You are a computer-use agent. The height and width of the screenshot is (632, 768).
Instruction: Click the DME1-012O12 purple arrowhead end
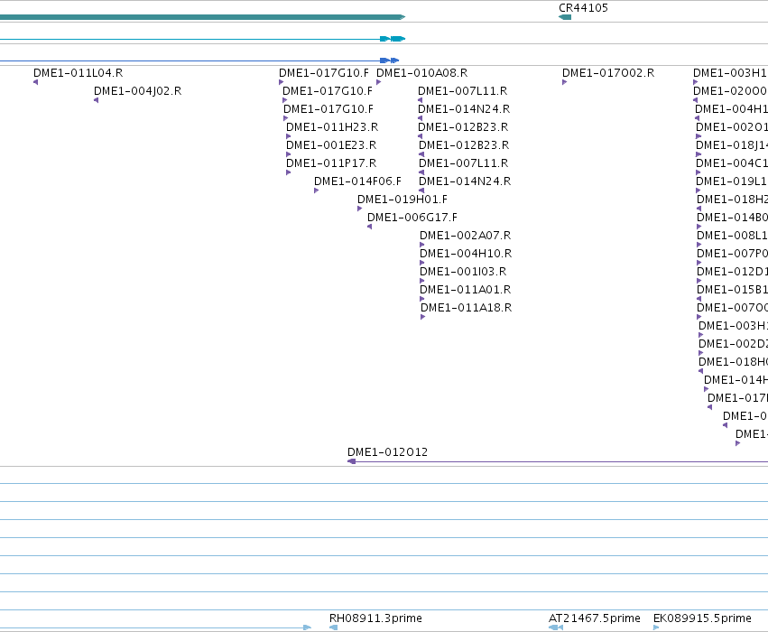(x=351, y=461)
